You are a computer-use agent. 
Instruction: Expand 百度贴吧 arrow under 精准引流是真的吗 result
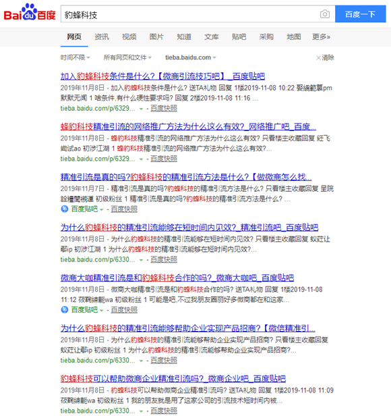pyautogui.click(x=102, y=209)
